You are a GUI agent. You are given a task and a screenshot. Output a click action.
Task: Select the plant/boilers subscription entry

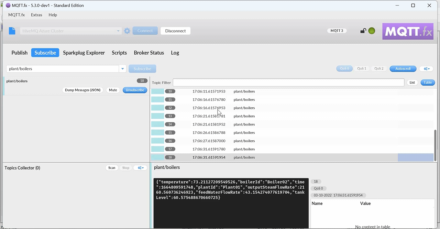76,86
